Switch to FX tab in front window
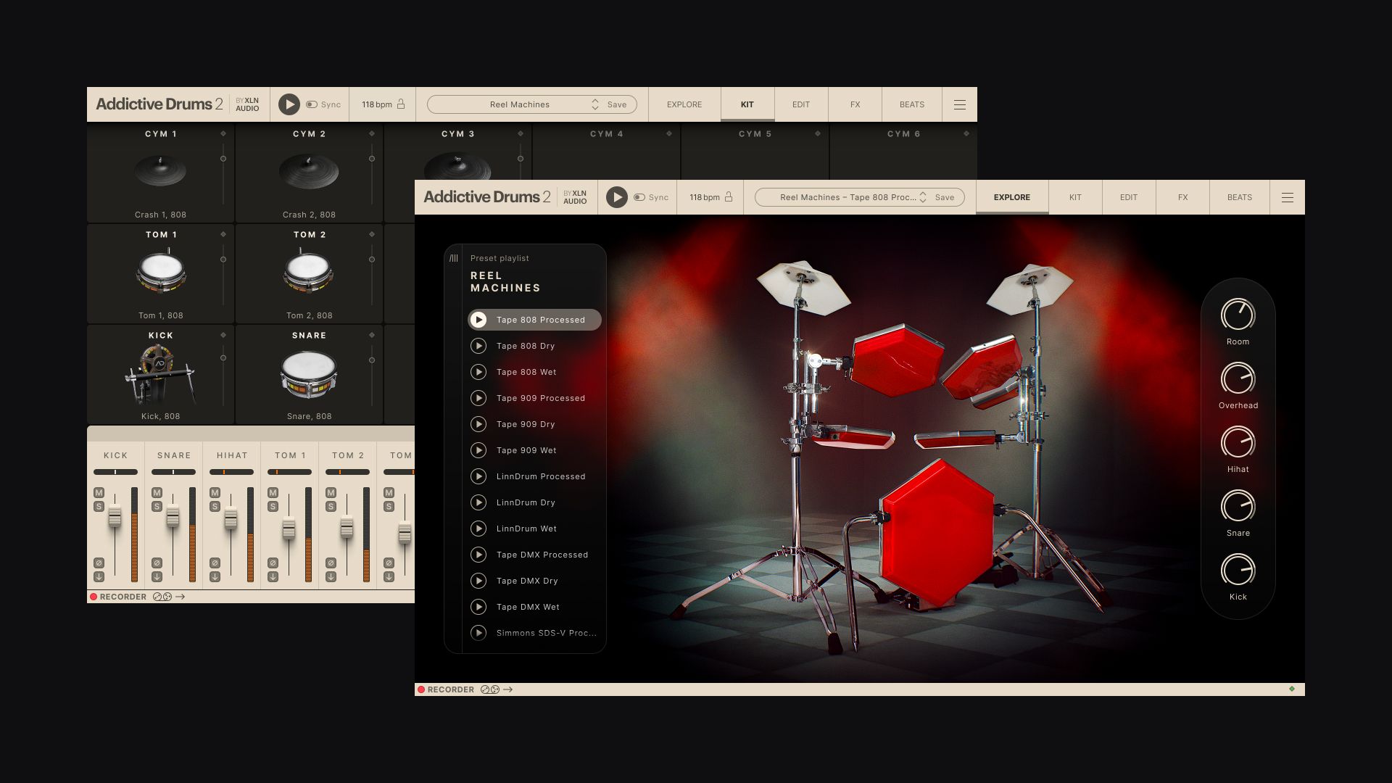Screen dimensions: 1392x783 (1182, 197)
